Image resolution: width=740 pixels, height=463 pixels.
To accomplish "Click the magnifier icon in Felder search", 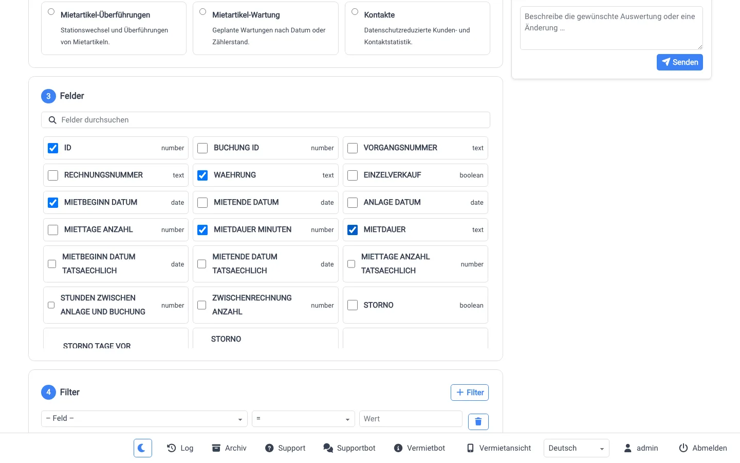I will pos(52,120).
